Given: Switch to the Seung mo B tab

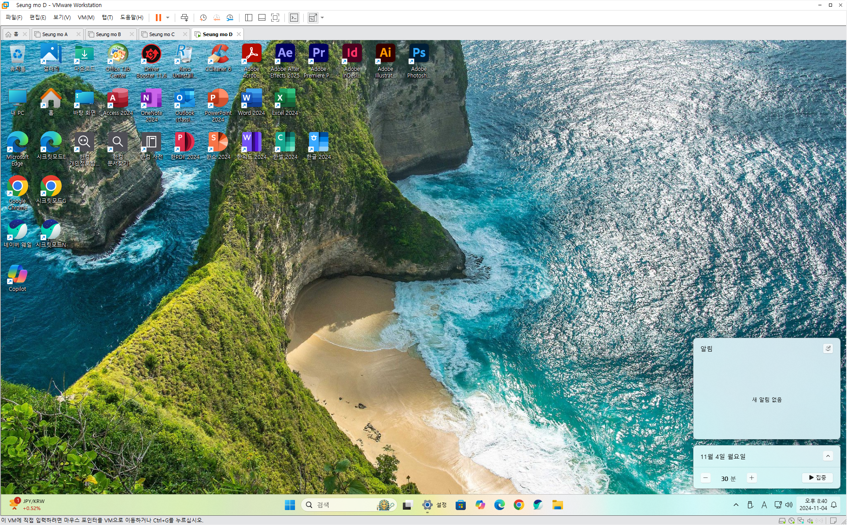Looking at the screenshot, I should (x=108, y=34).
